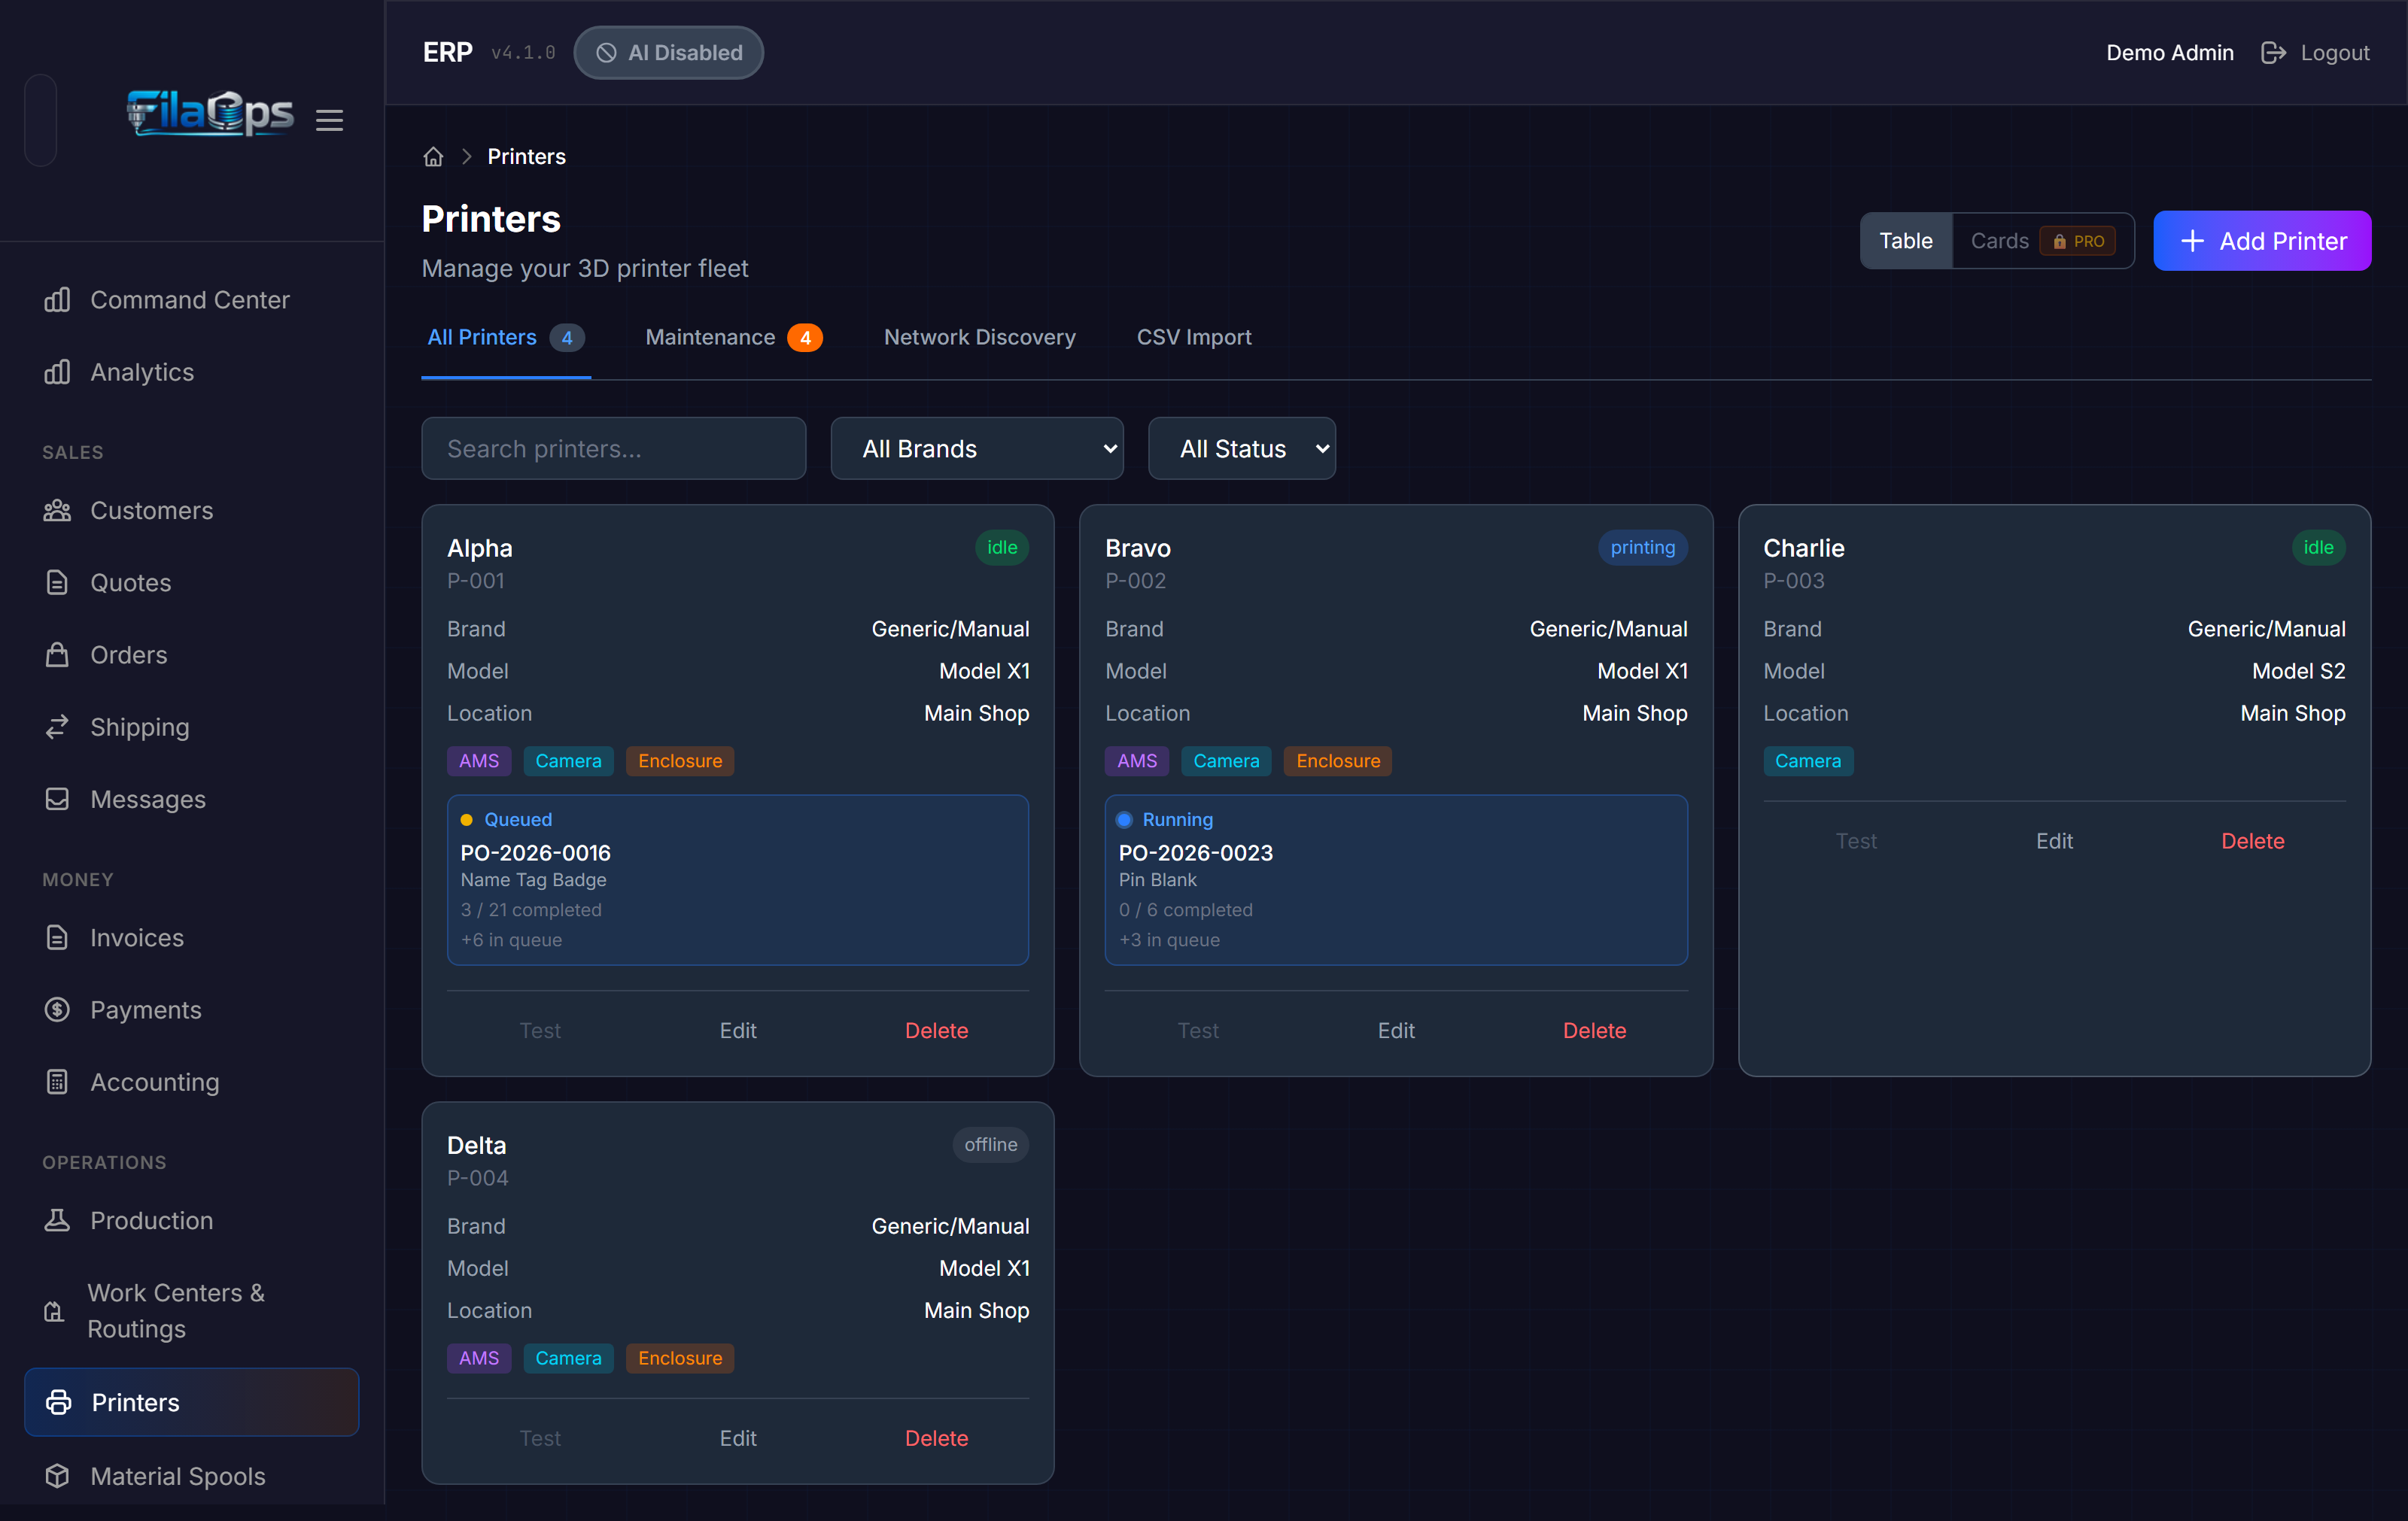Switch to Network Discovery tab
Viewport: 2408px width, 1521px height.
(979, 338)
